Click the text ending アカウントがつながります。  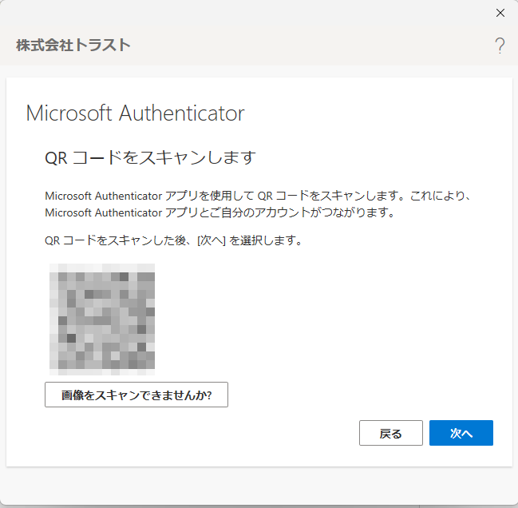coord(220,212)
